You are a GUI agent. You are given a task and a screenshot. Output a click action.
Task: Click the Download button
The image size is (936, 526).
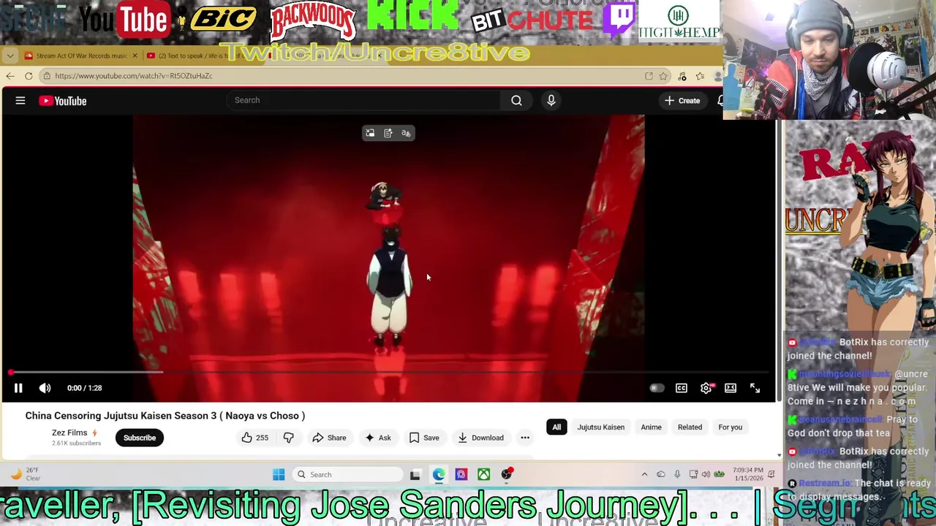(x=480, y=438)
